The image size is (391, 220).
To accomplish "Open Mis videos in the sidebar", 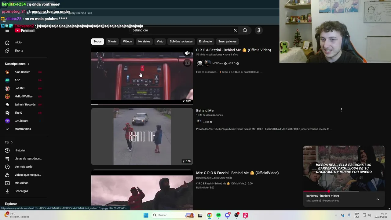I will [x=24, y=183].
